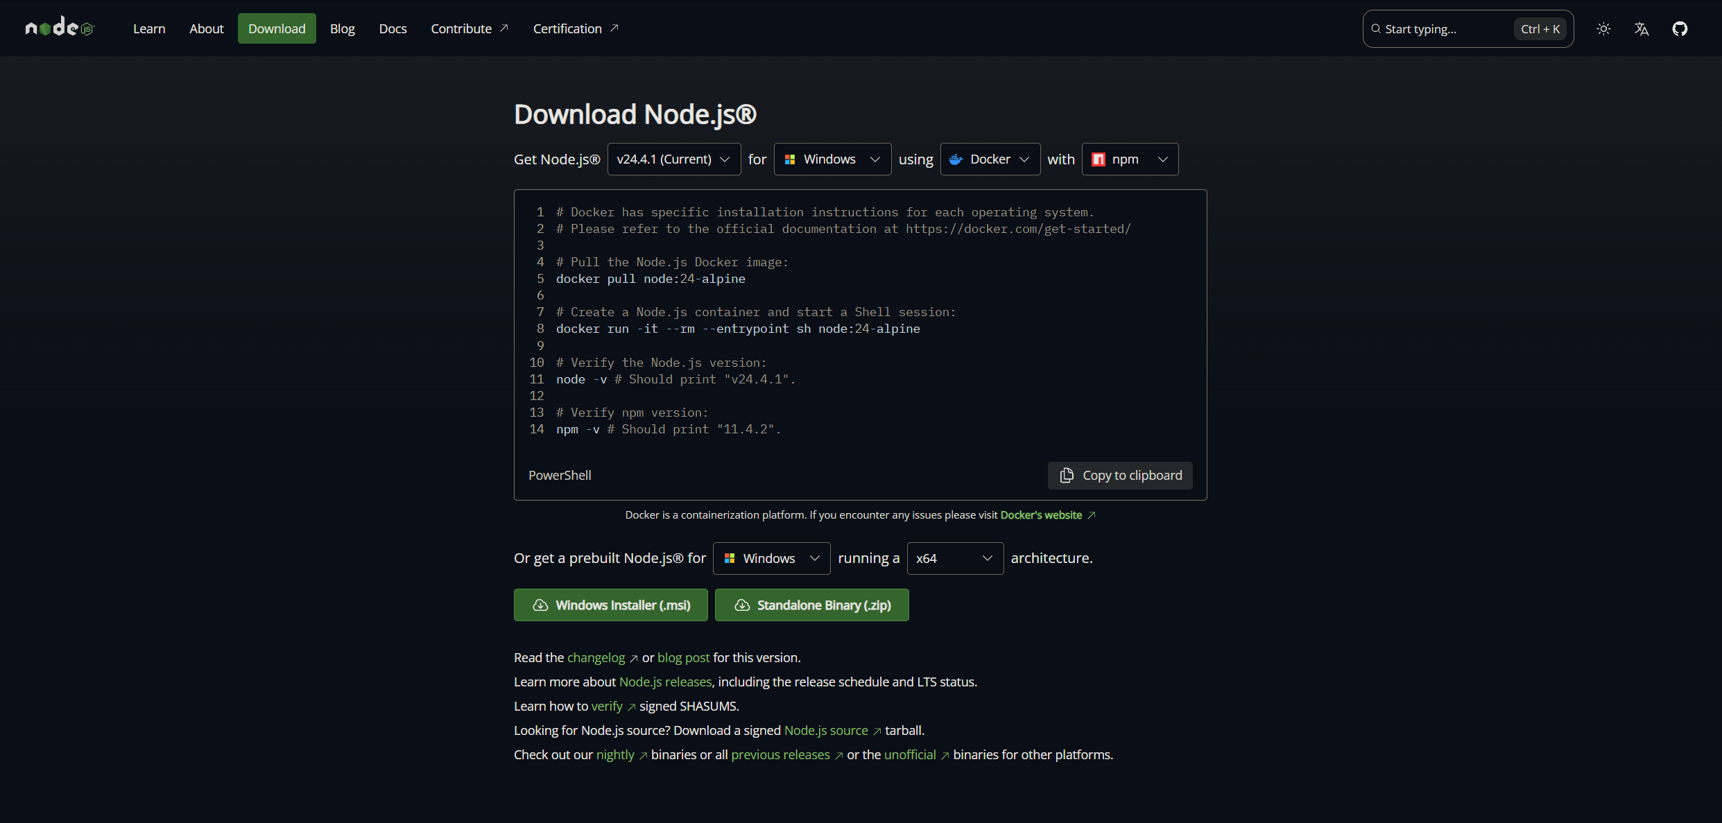Screen dimensions: 1722x823
Task: Select the Download nav item
Action: 277,28
